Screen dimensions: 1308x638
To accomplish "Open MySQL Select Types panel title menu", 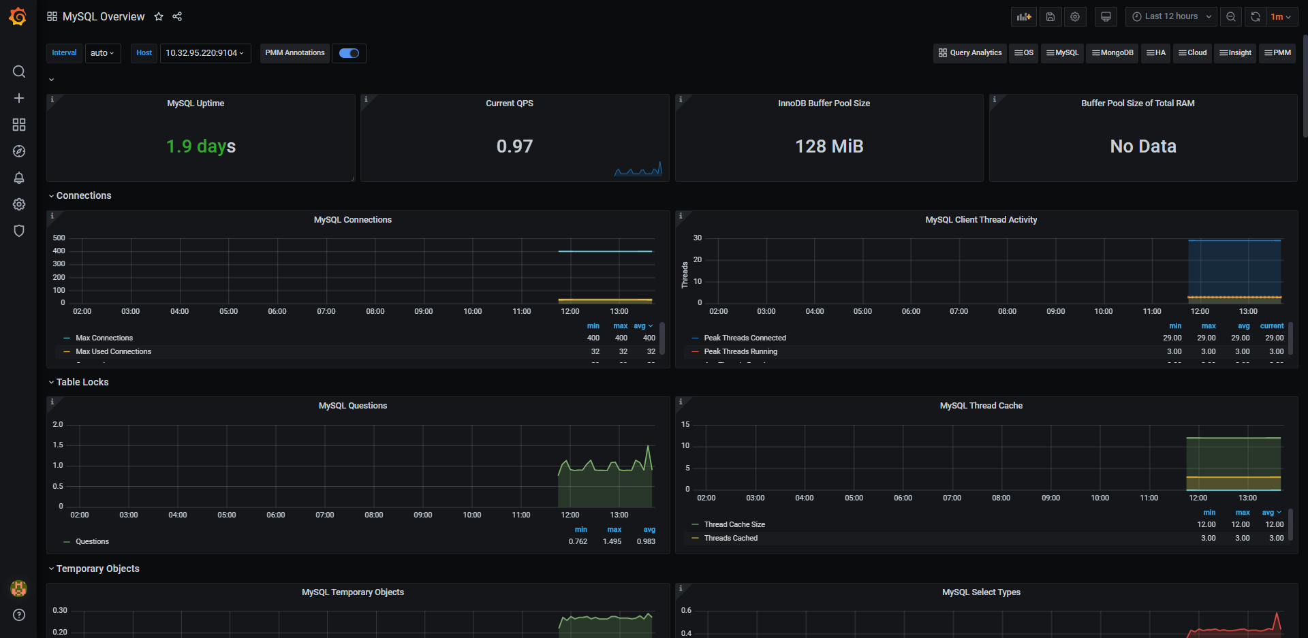I will point(981,592).
